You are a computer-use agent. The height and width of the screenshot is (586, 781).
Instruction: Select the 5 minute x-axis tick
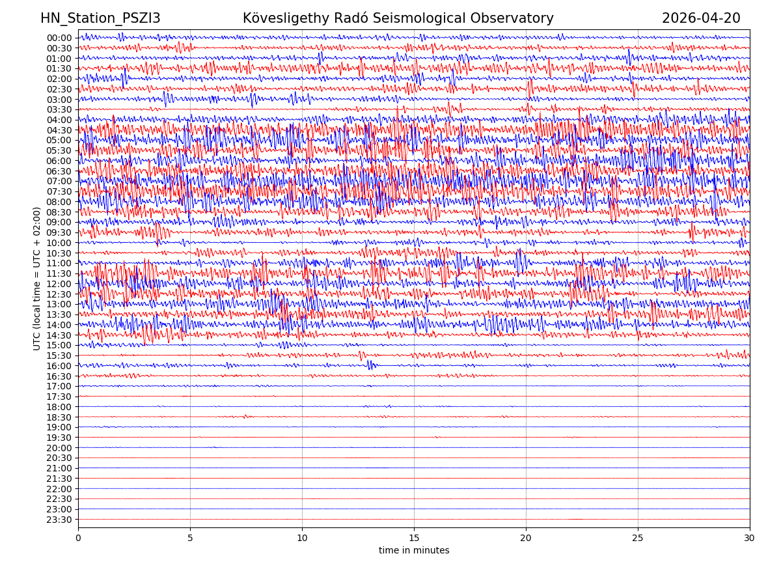click(x=190, y=538)
